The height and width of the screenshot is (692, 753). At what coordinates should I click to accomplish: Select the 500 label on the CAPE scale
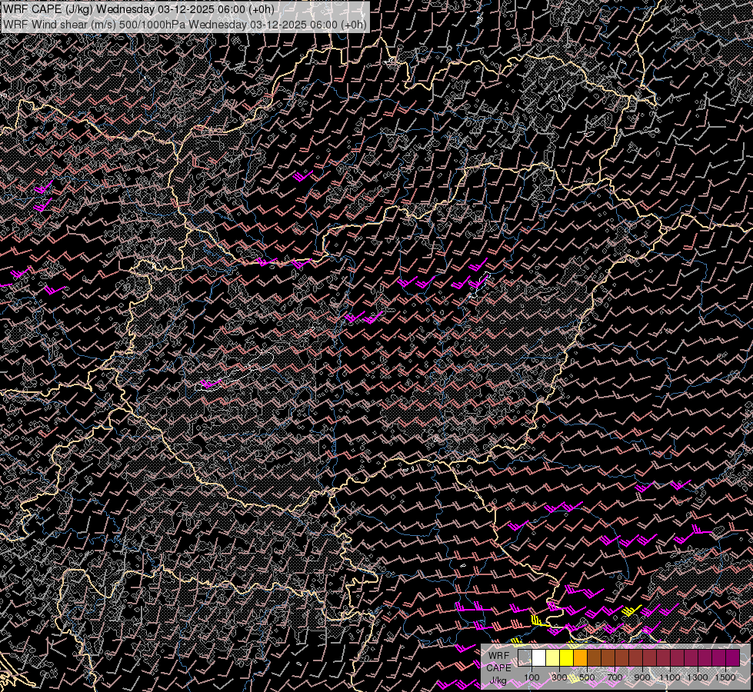pyautogui.click(x=587, y=677)
